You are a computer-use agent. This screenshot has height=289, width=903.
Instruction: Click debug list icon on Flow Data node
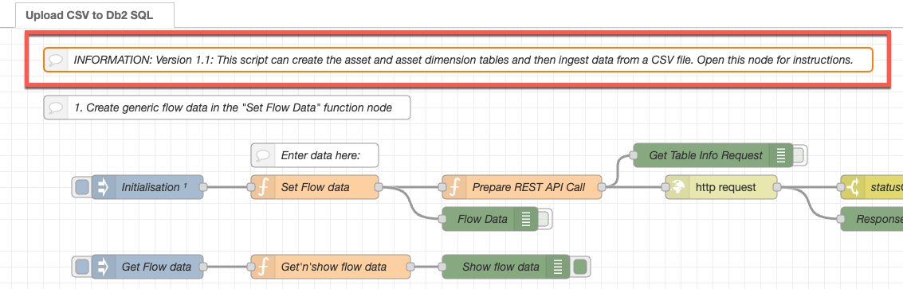click(525, 219)
